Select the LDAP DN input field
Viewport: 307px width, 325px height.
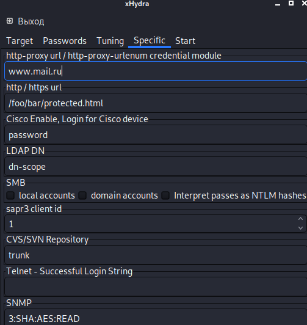(x=156, y=166)
